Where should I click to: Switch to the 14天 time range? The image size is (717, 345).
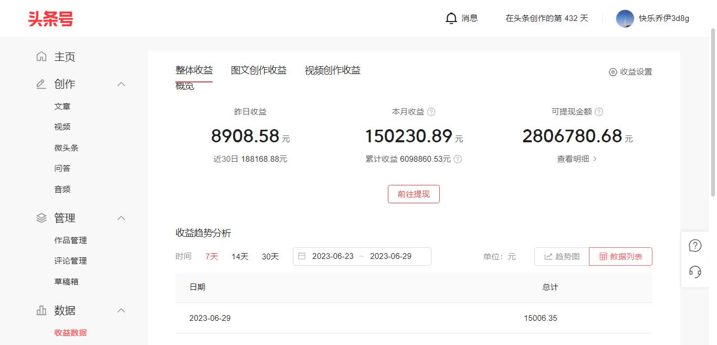click(x=239, y=256)
